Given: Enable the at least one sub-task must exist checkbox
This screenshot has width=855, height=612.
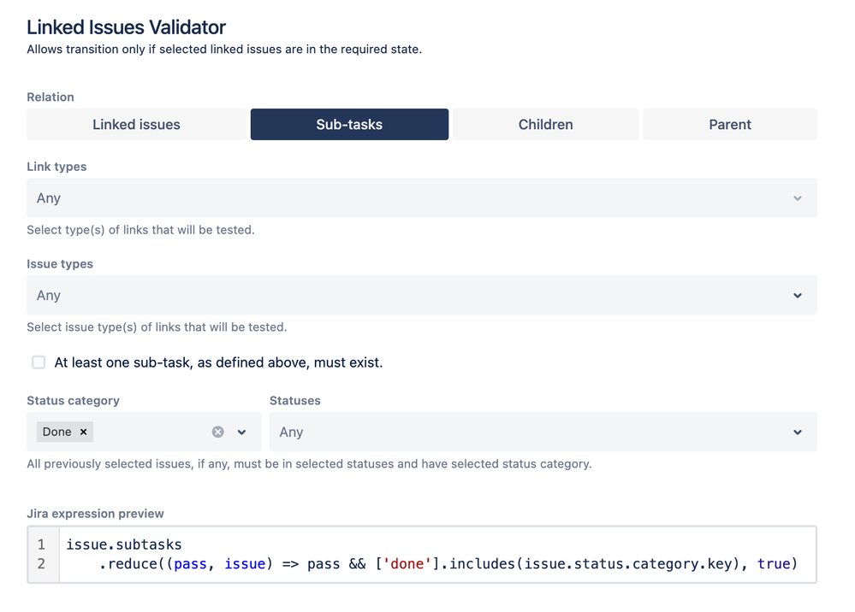Looking at the screenshot, I should (39, 362).
